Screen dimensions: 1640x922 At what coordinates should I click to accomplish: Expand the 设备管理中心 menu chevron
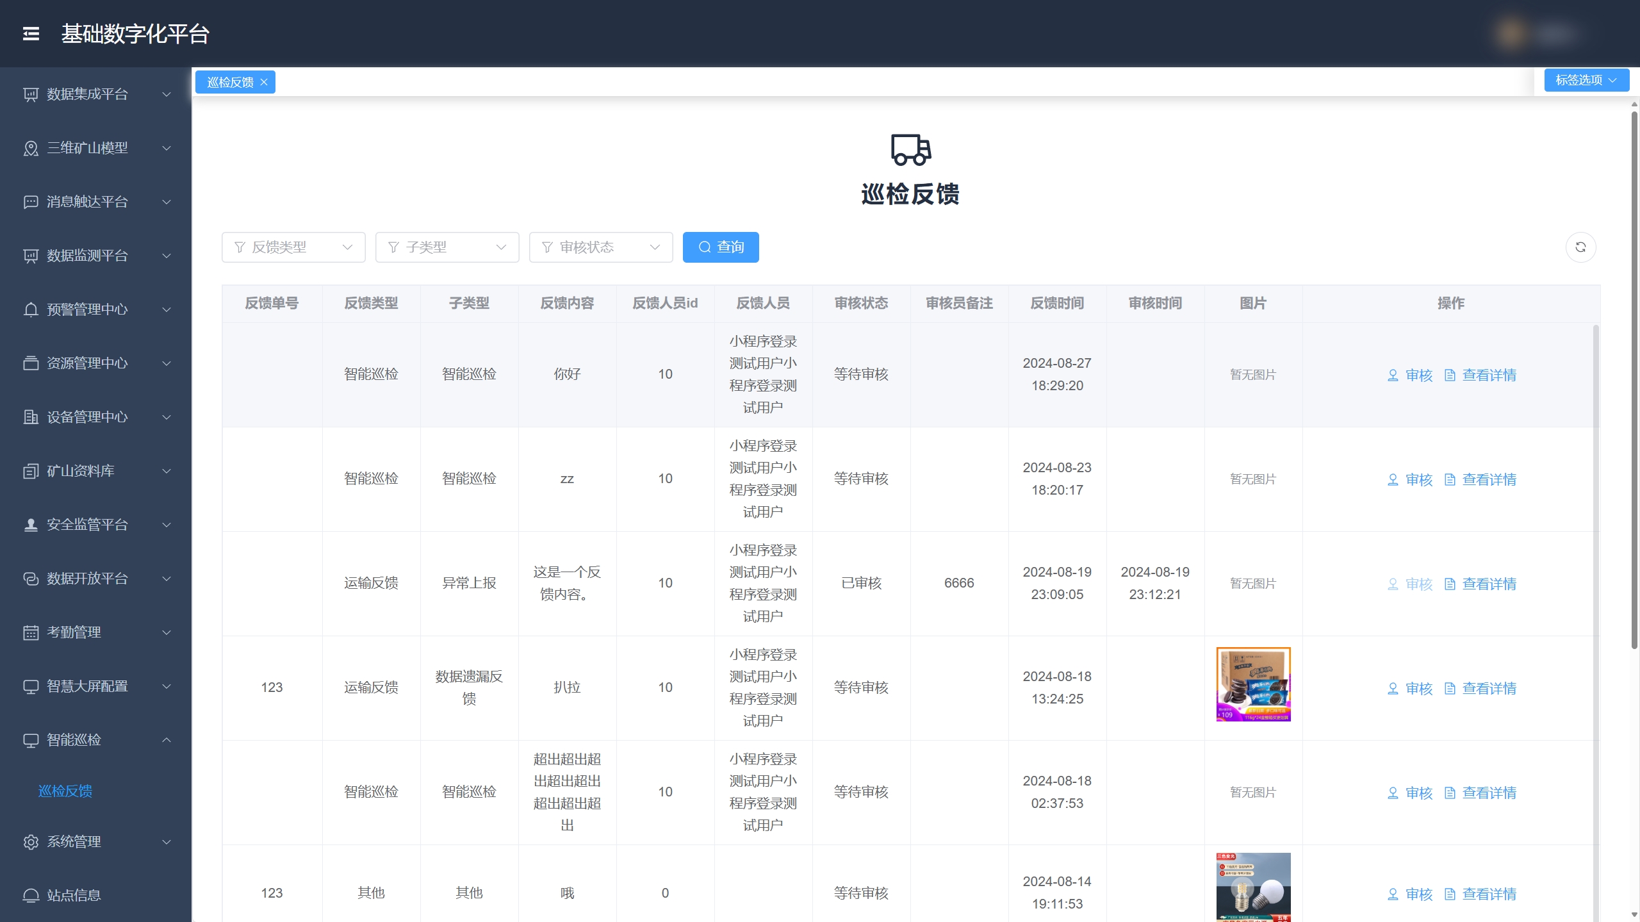tap(167, 418)
